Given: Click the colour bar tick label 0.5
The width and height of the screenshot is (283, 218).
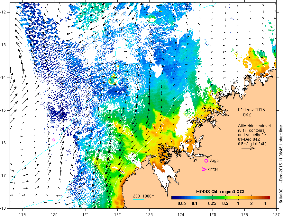Looking at the screenshot, I should [225, 204].
